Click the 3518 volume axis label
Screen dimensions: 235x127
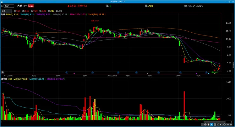pyautogui.click(x=229, y=82)
